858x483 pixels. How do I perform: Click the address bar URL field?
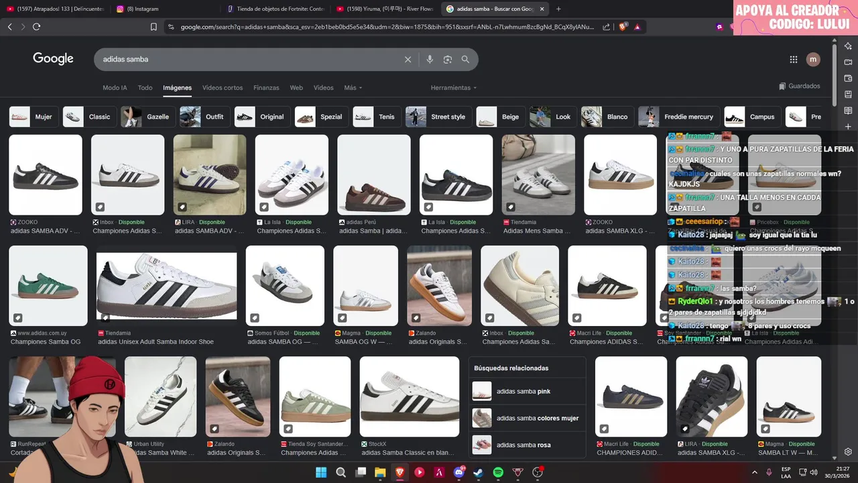[x=387, y=27]
